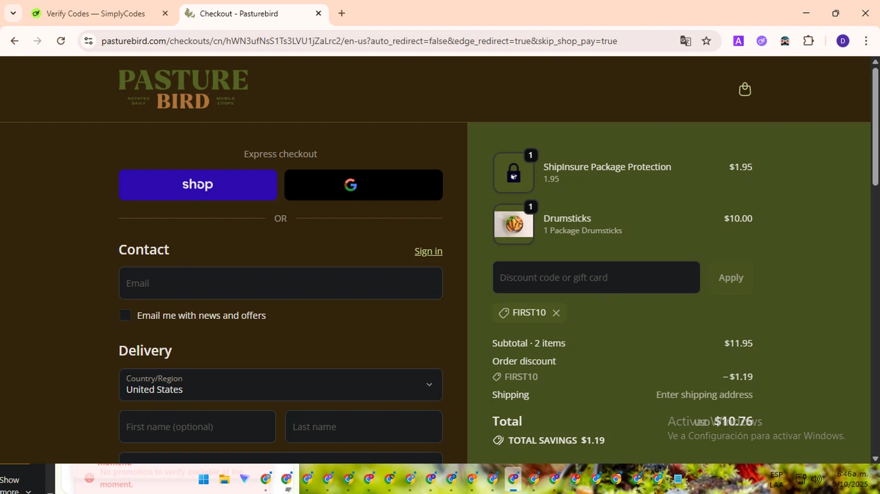Image resolution: width=880 pixels, height=494 pixels.
Task: View site information icon in address bar
Action: tap(89, 41)
